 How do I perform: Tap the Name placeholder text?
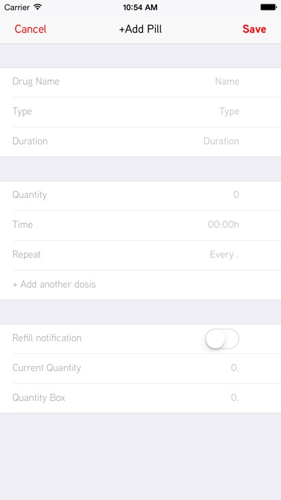pyautogui.click(x=227, y=81)
